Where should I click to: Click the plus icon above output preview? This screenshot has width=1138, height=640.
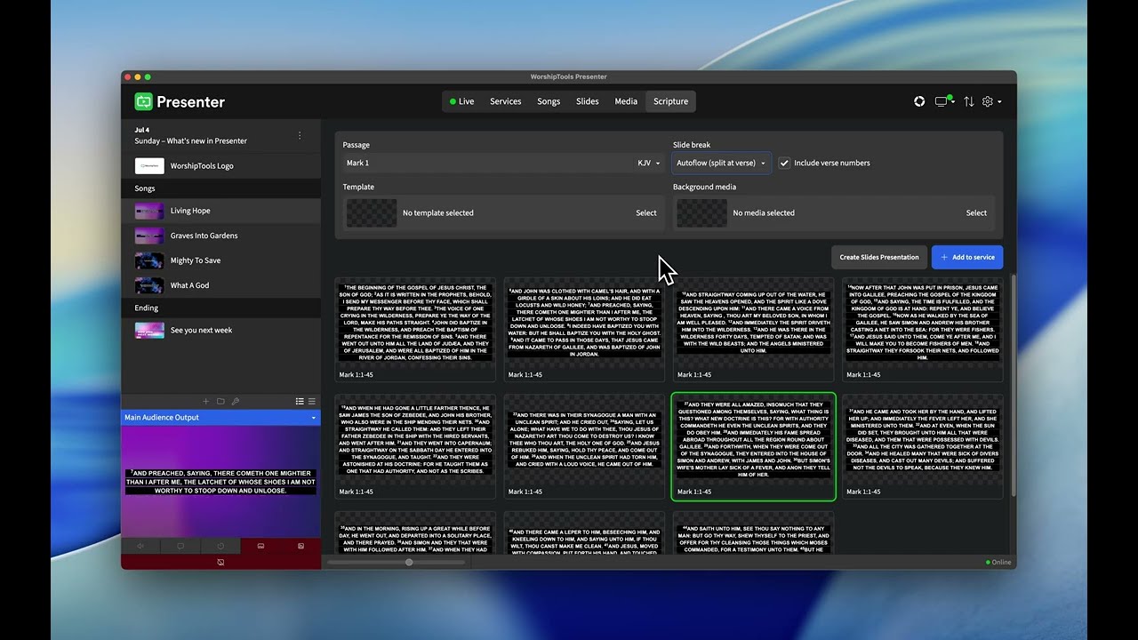[x=205, y=402]
